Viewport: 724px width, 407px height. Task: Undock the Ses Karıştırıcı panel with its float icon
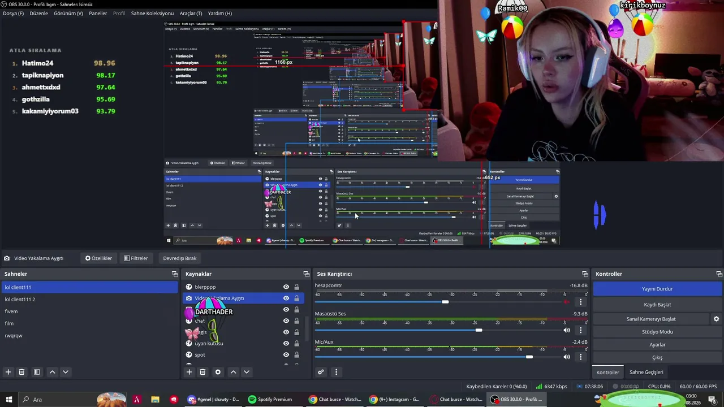click(585, 274)
